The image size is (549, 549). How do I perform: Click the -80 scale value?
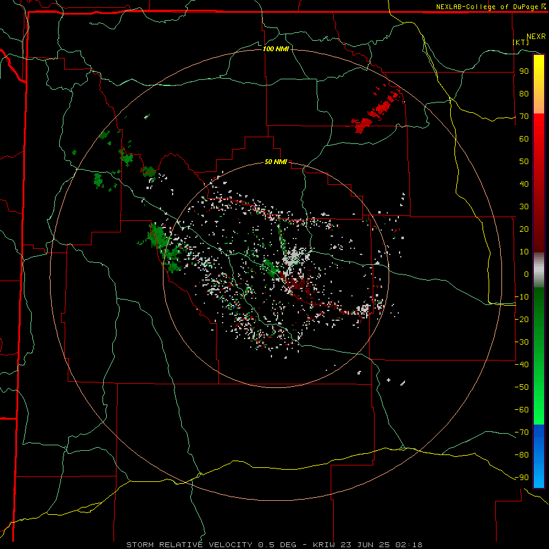tap(522, 455)
